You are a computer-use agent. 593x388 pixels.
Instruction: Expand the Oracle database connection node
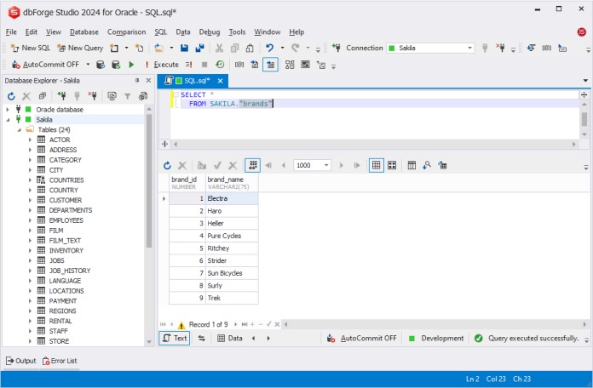point(8,110)
